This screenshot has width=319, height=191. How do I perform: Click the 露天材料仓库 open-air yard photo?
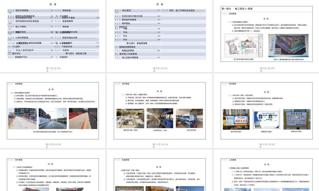click(x=130, y=118)
